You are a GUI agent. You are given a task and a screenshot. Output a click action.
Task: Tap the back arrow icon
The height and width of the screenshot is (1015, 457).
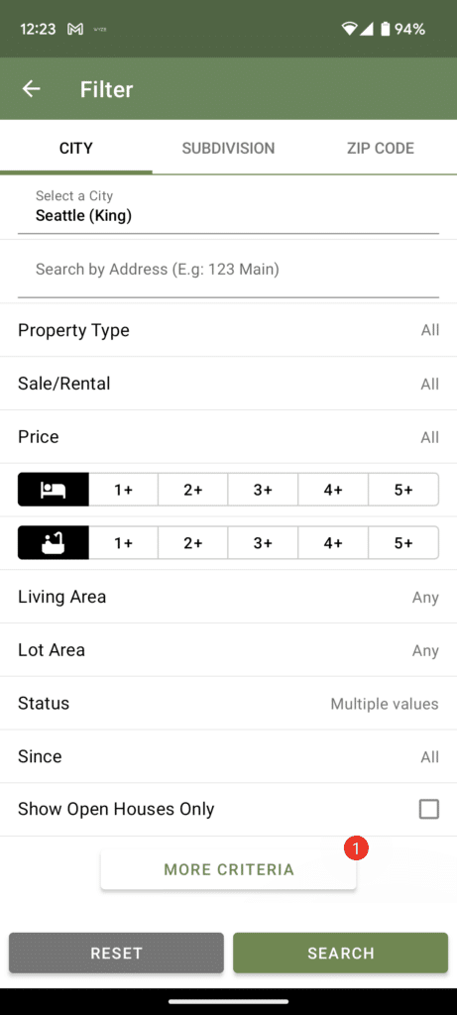point(31,89)
